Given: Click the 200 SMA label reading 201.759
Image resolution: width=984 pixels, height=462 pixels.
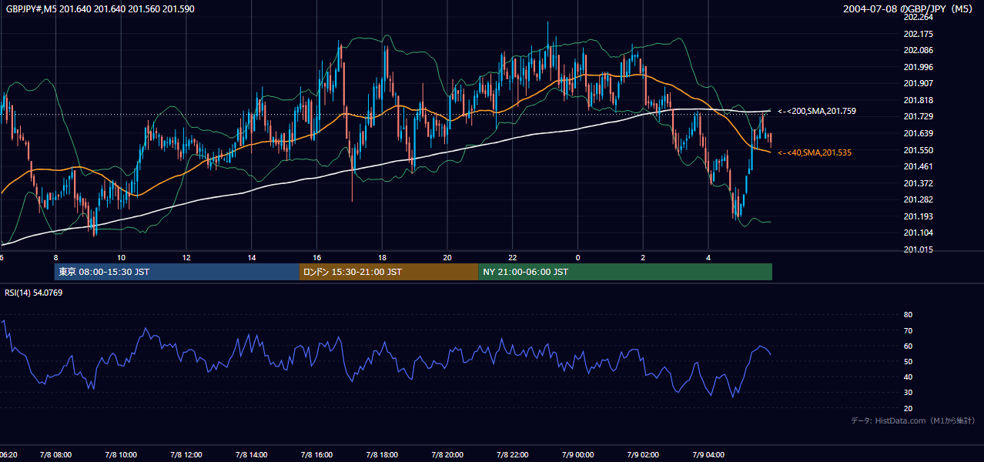Looking at the screenshot, I should (817, 112).
